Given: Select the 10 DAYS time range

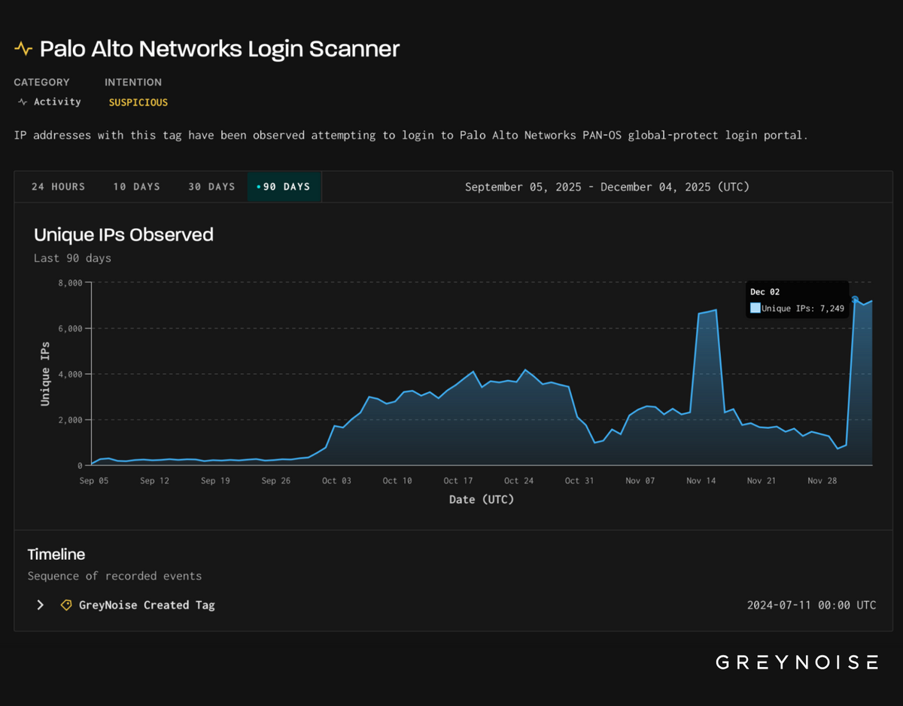Looking at the screenshot, I should tap(136, 187).
